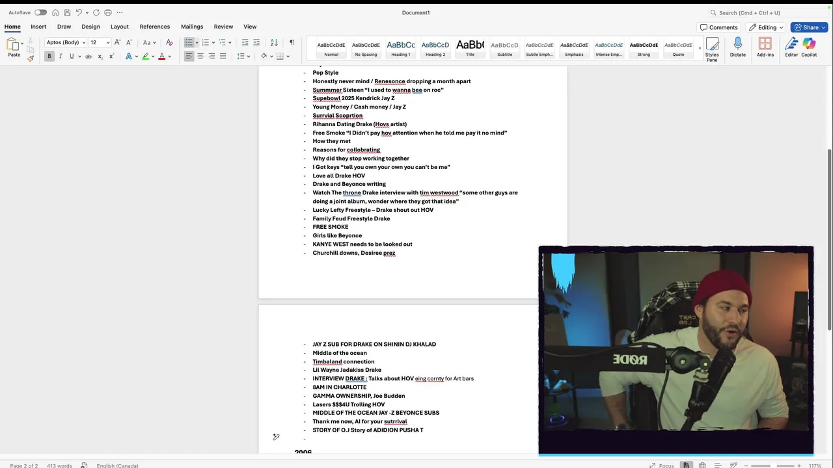Print the document via printer icon
The height and width of the screenshot is (468, 833).
click(x=108, y=12)
